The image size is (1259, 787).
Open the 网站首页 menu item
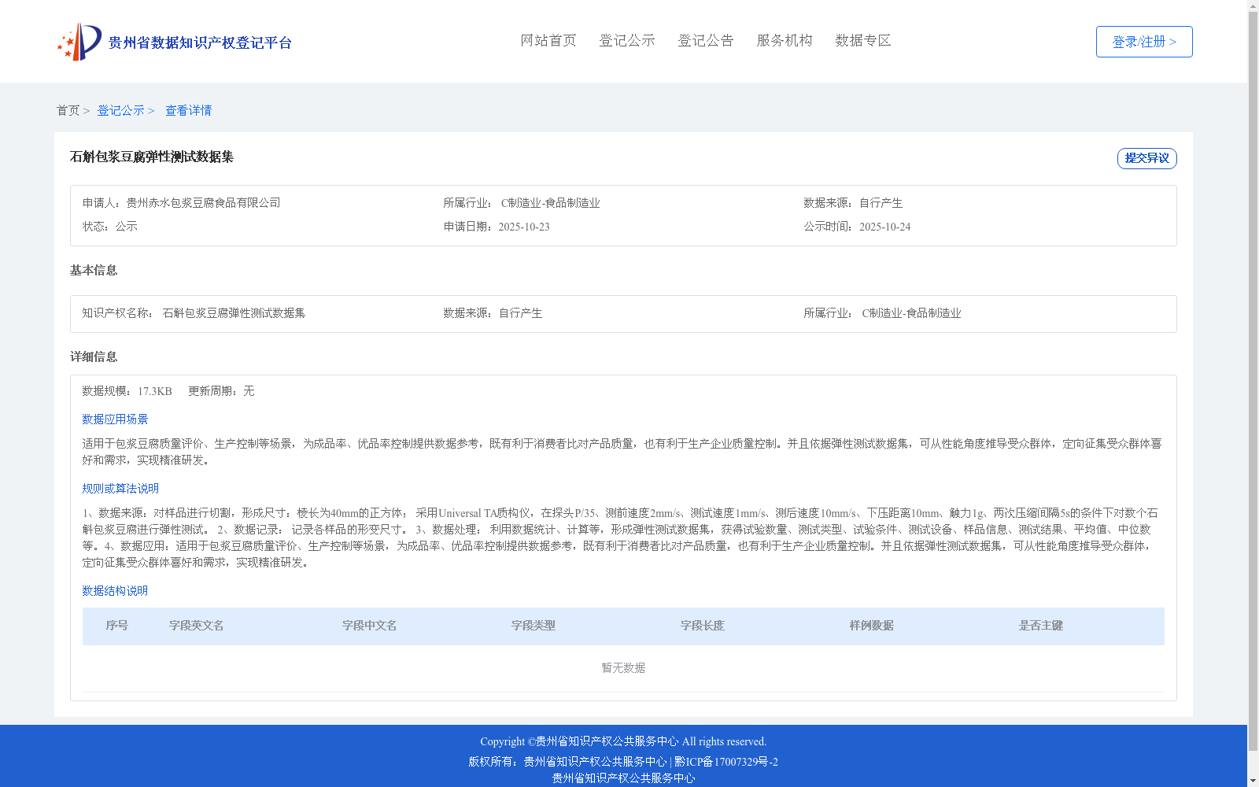pos(548,40)
